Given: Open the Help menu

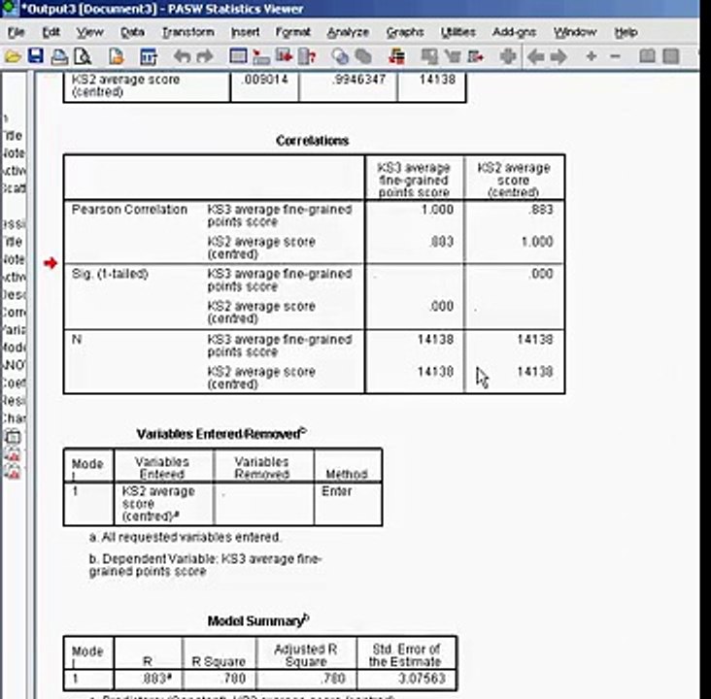Looking at the screenshot, I should coord(626,32).
